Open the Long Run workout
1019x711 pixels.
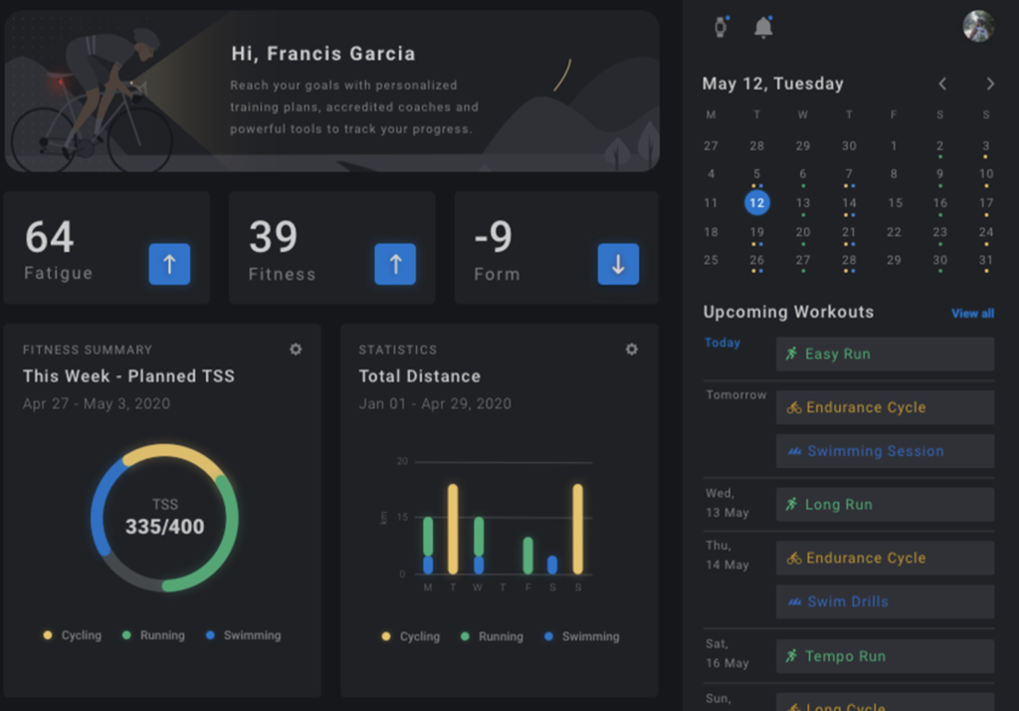pyautogui.click(x=885, y=504)
